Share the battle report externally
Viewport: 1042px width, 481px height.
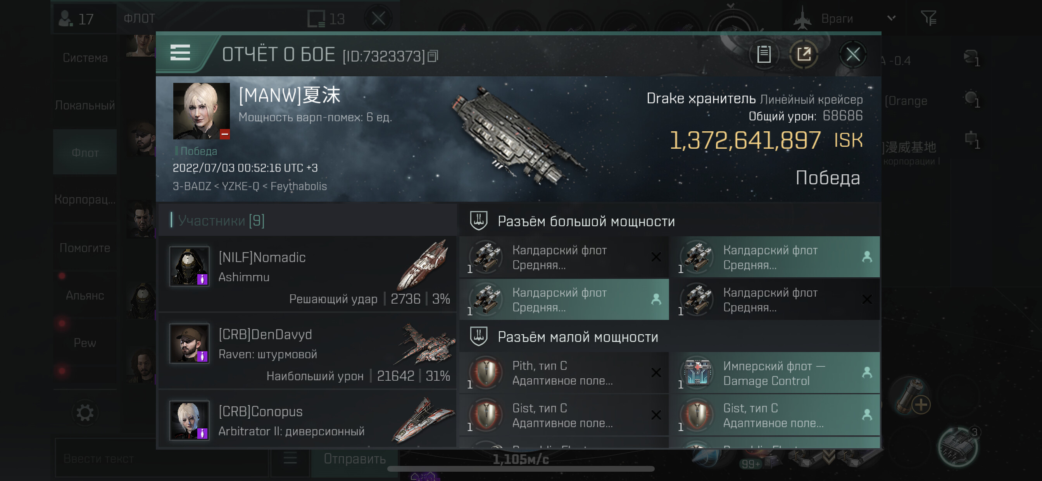point(803,54)
